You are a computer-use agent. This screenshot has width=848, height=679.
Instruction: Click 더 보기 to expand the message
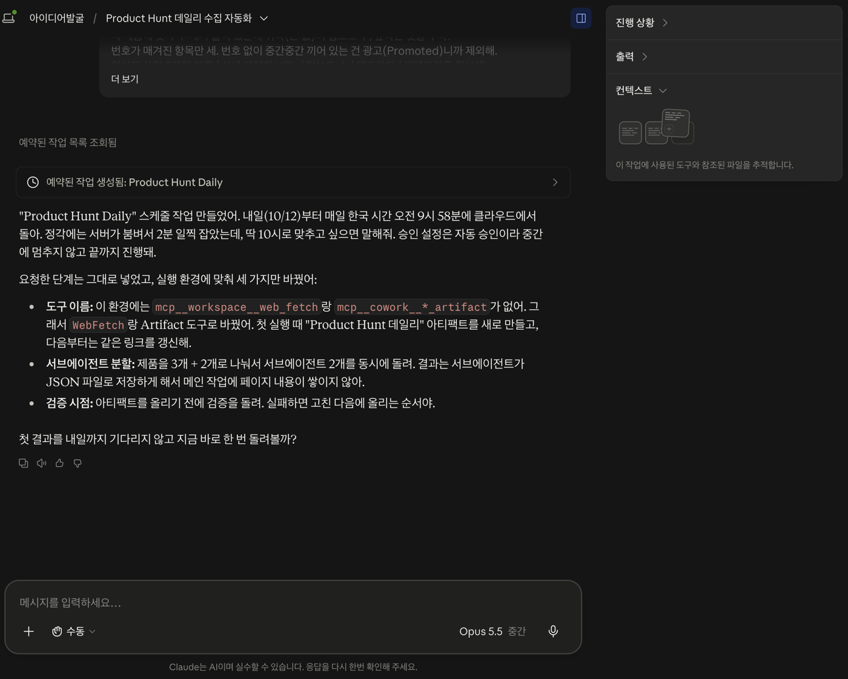(125, 79)
